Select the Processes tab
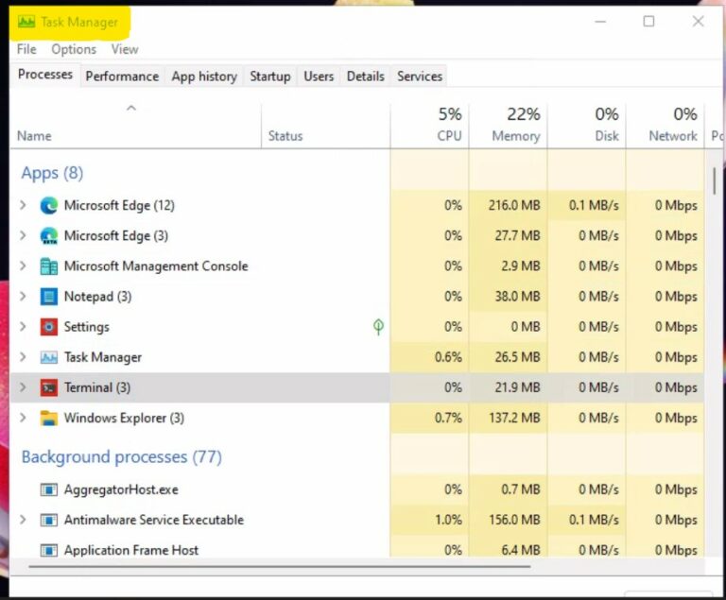 click(45, 75)
